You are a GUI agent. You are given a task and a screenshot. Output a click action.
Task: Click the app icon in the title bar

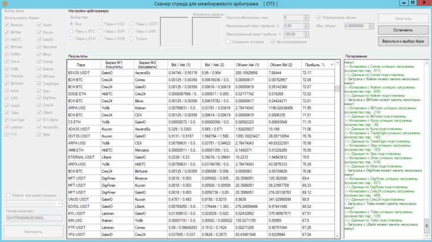click(5, 3)
